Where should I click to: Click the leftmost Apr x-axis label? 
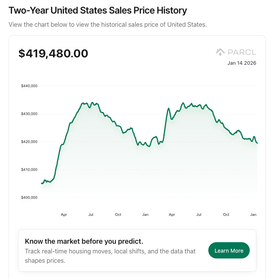64,214
